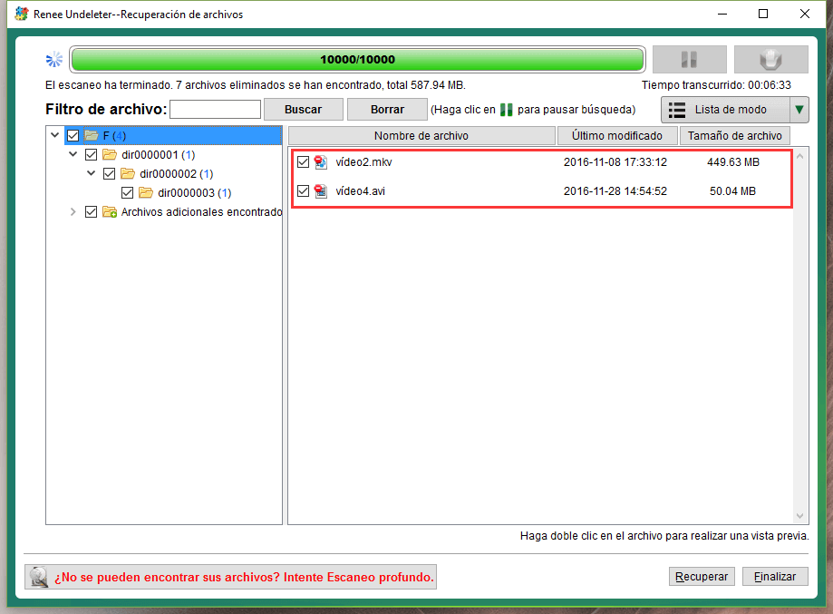
Task: Uncheck the dir0000001 checkbox
Action: 91,155
